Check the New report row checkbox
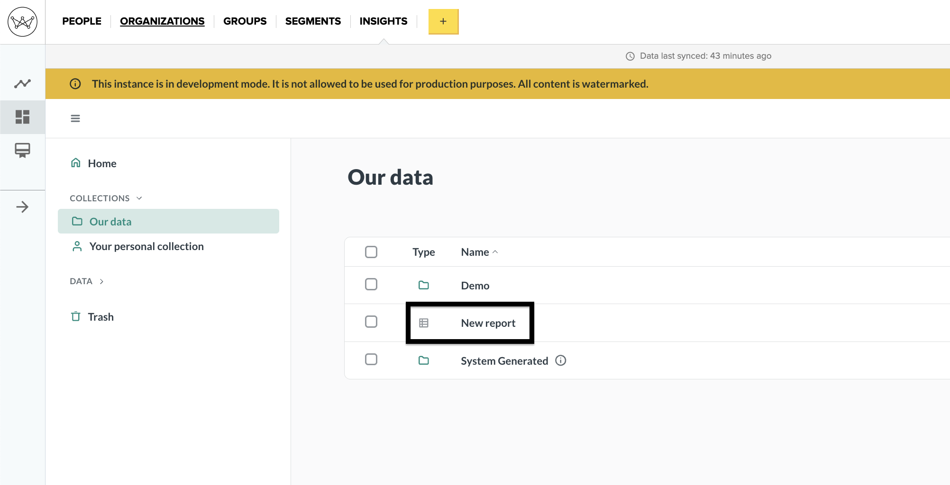The height and width of the screenshot is (485, 950). pos(371,322)
